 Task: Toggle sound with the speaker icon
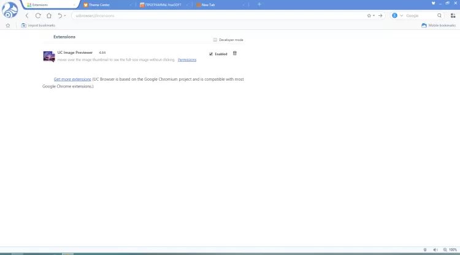coord(435,249)
